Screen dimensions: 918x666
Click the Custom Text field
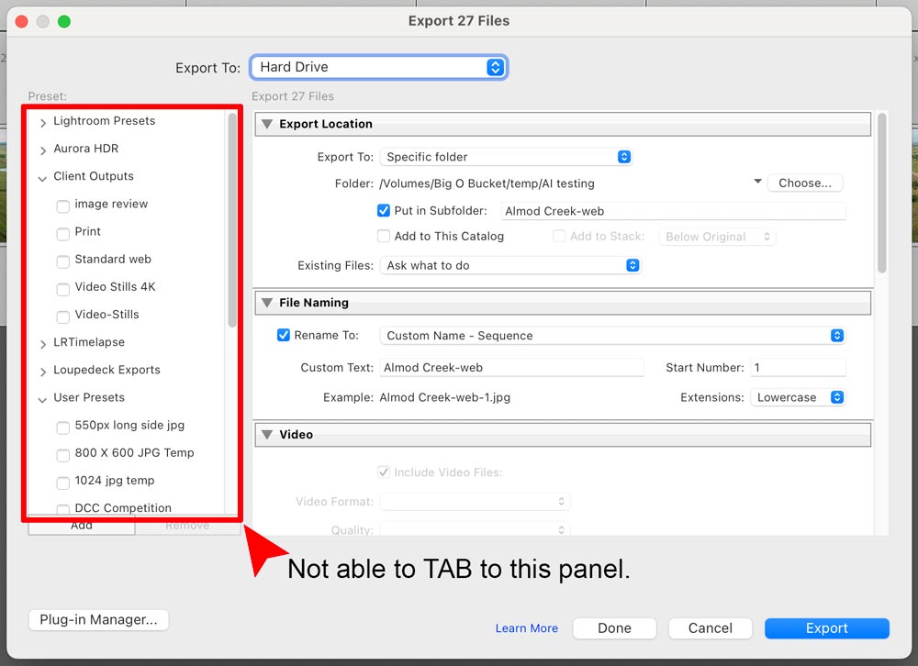(x=511, y=368)
